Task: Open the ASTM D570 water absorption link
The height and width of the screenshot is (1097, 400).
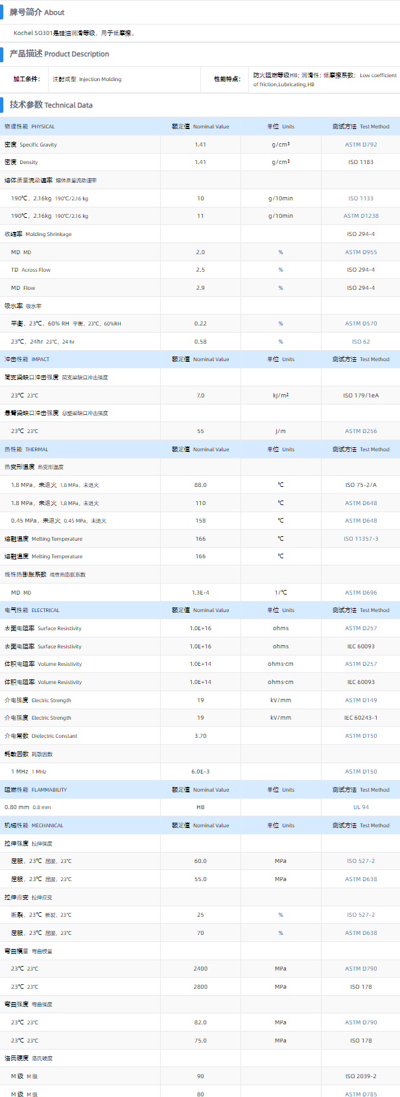Action: point(360,324)
